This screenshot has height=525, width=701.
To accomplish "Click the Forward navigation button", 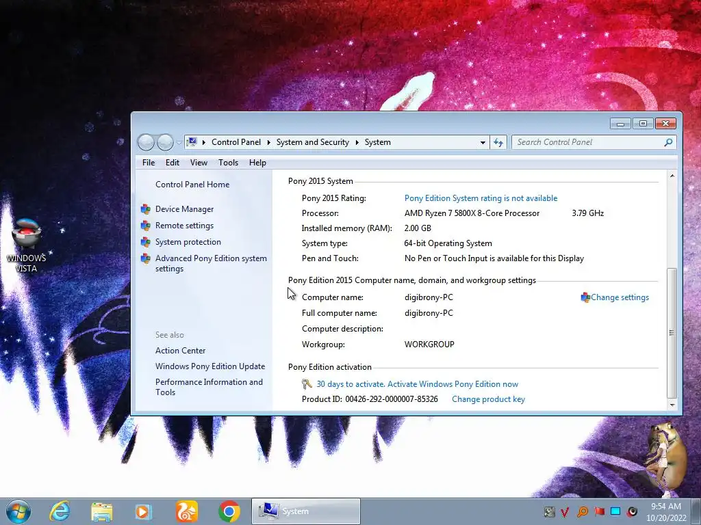I will [165, 142].
